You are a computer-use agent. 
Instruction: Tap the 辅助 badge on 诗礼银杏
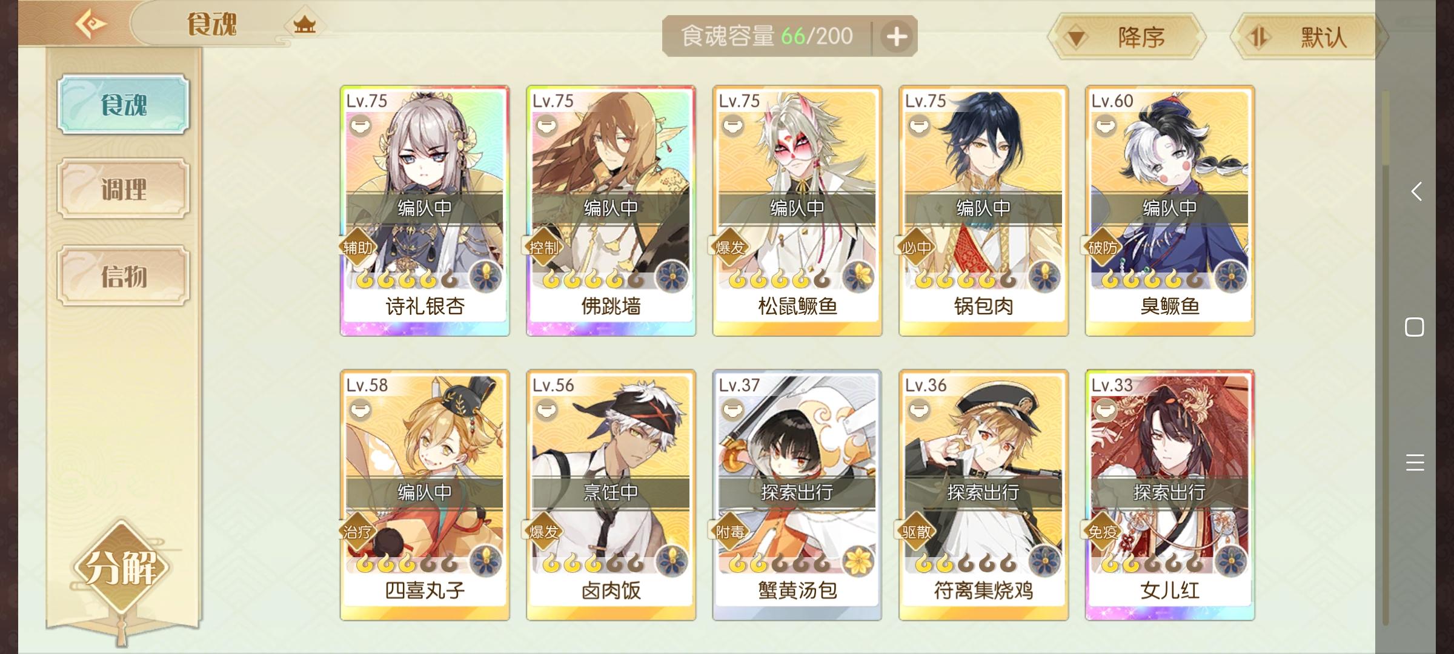click(357, 248)
